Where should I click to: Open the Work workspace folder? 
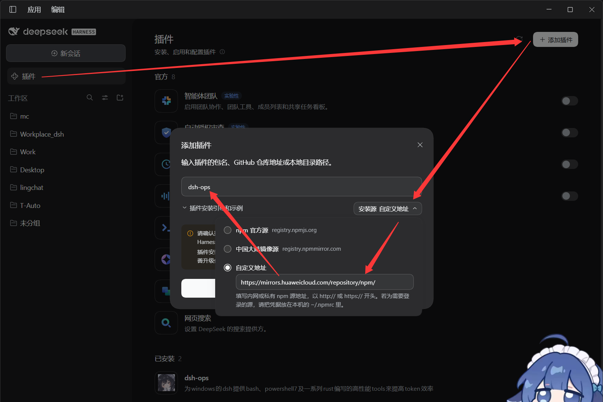[x=66, y=152]
